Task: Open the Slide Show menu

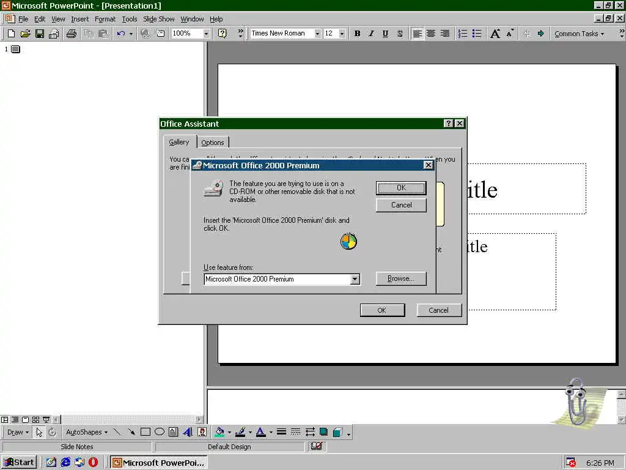Action: coord(158,19)
